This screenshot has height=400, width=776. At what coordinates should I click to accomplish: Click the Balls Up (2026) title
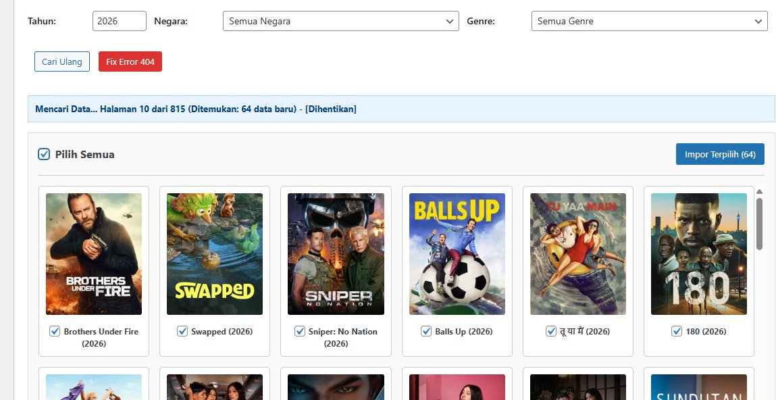click(464, 332)
